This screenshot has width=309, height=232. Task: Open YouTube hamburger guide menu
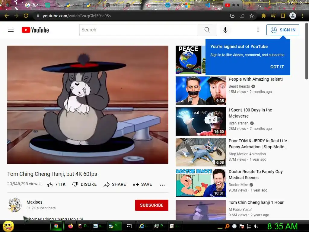point(11,30)
